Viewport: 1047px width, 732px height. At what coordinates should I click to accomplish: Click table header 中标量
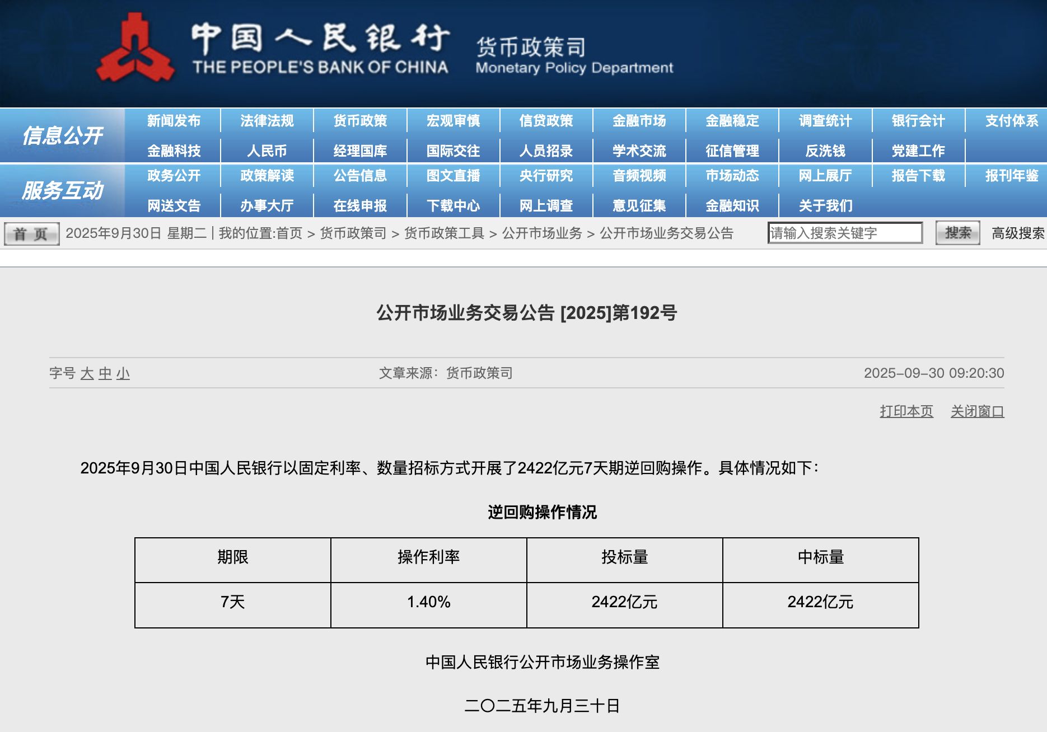(x=821, y=560)
